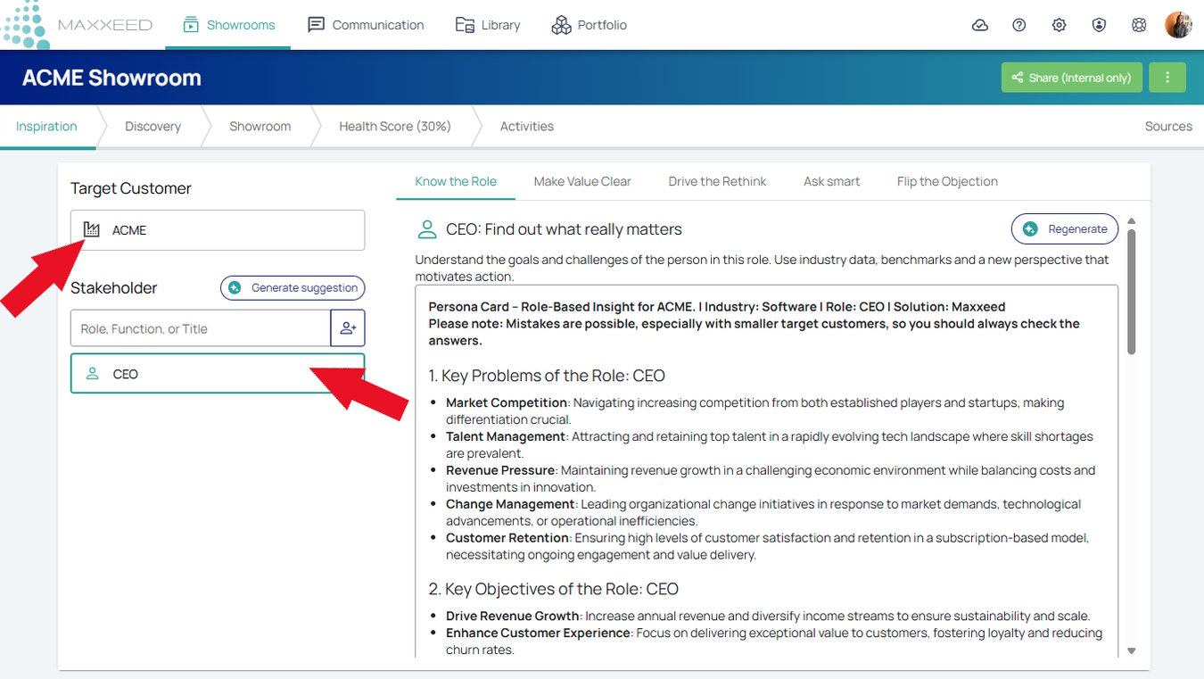Switch to the Make Value Clear tab
The height and width of the screenshot is (679, 1204).
582,182
